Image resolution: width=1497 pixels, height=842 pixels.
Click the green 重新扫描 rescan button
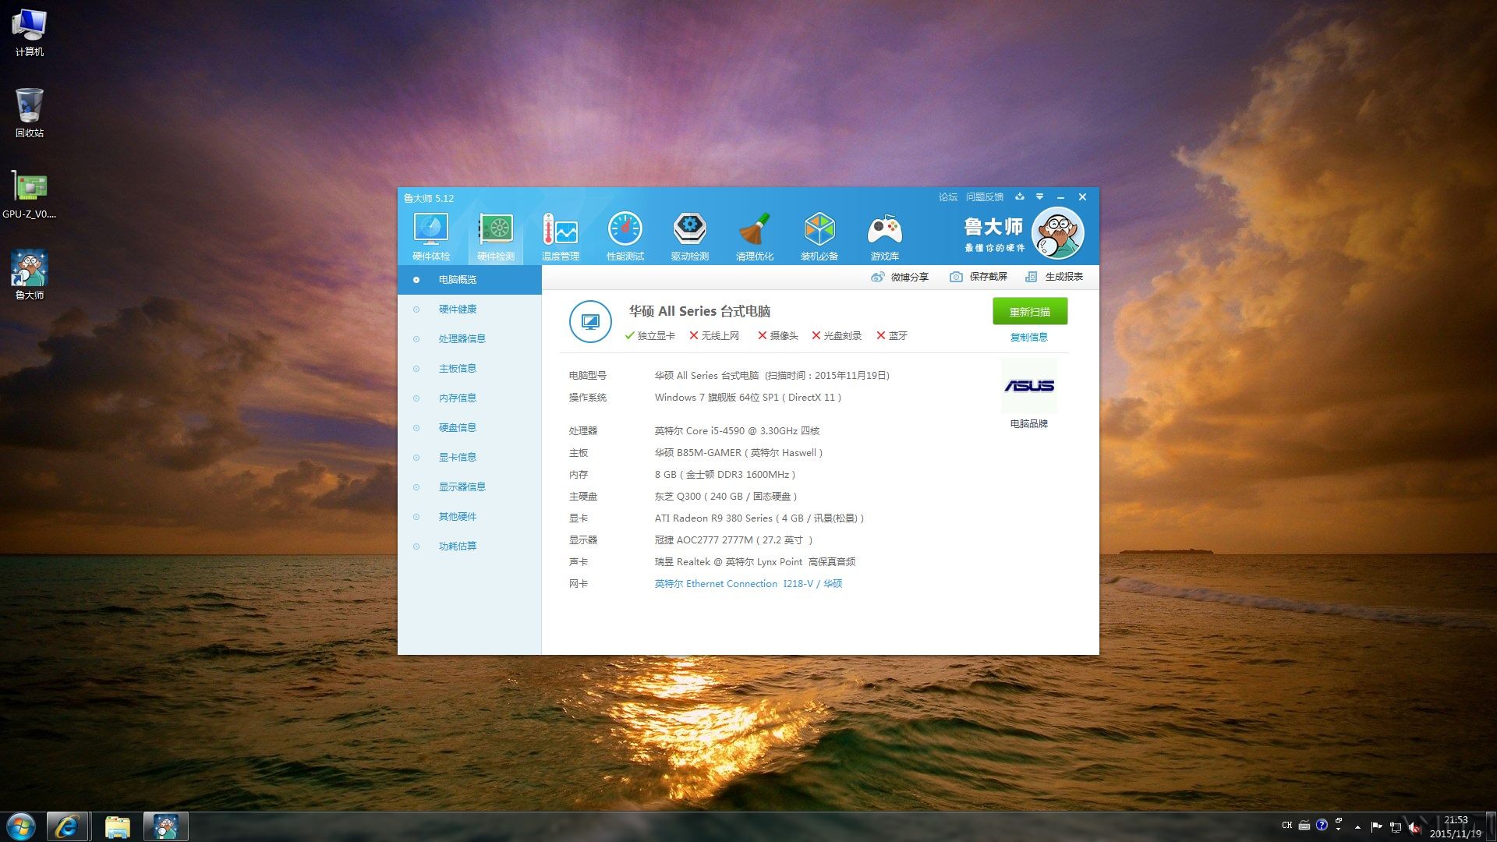(1030, 311)
